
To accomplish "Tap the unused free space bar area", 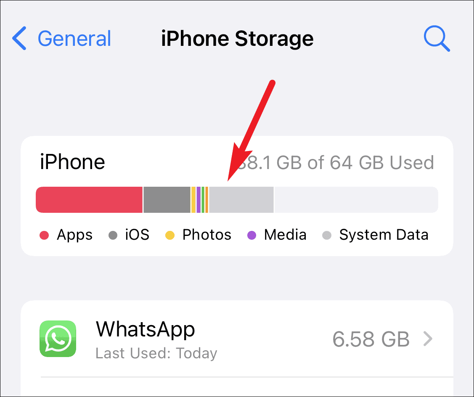I will pos(356,200).
